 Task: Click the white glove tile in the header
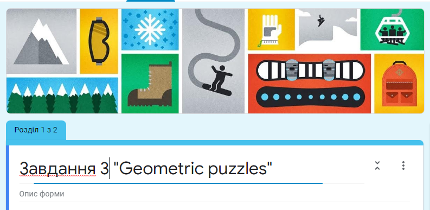click(x=271, y=29)
